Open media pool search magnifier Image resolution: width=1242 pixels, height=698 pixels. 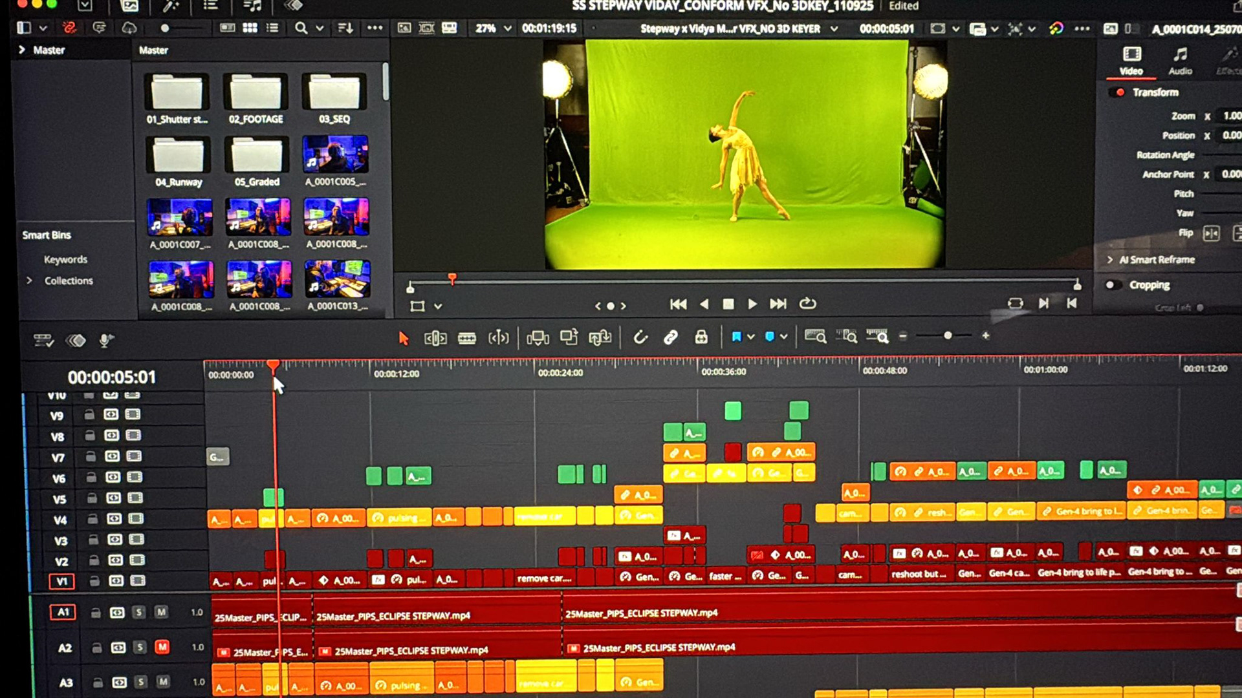301,28
